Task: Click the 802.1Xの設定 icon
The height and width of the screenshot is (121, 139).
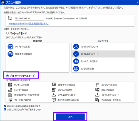Action: click(97, 90)
